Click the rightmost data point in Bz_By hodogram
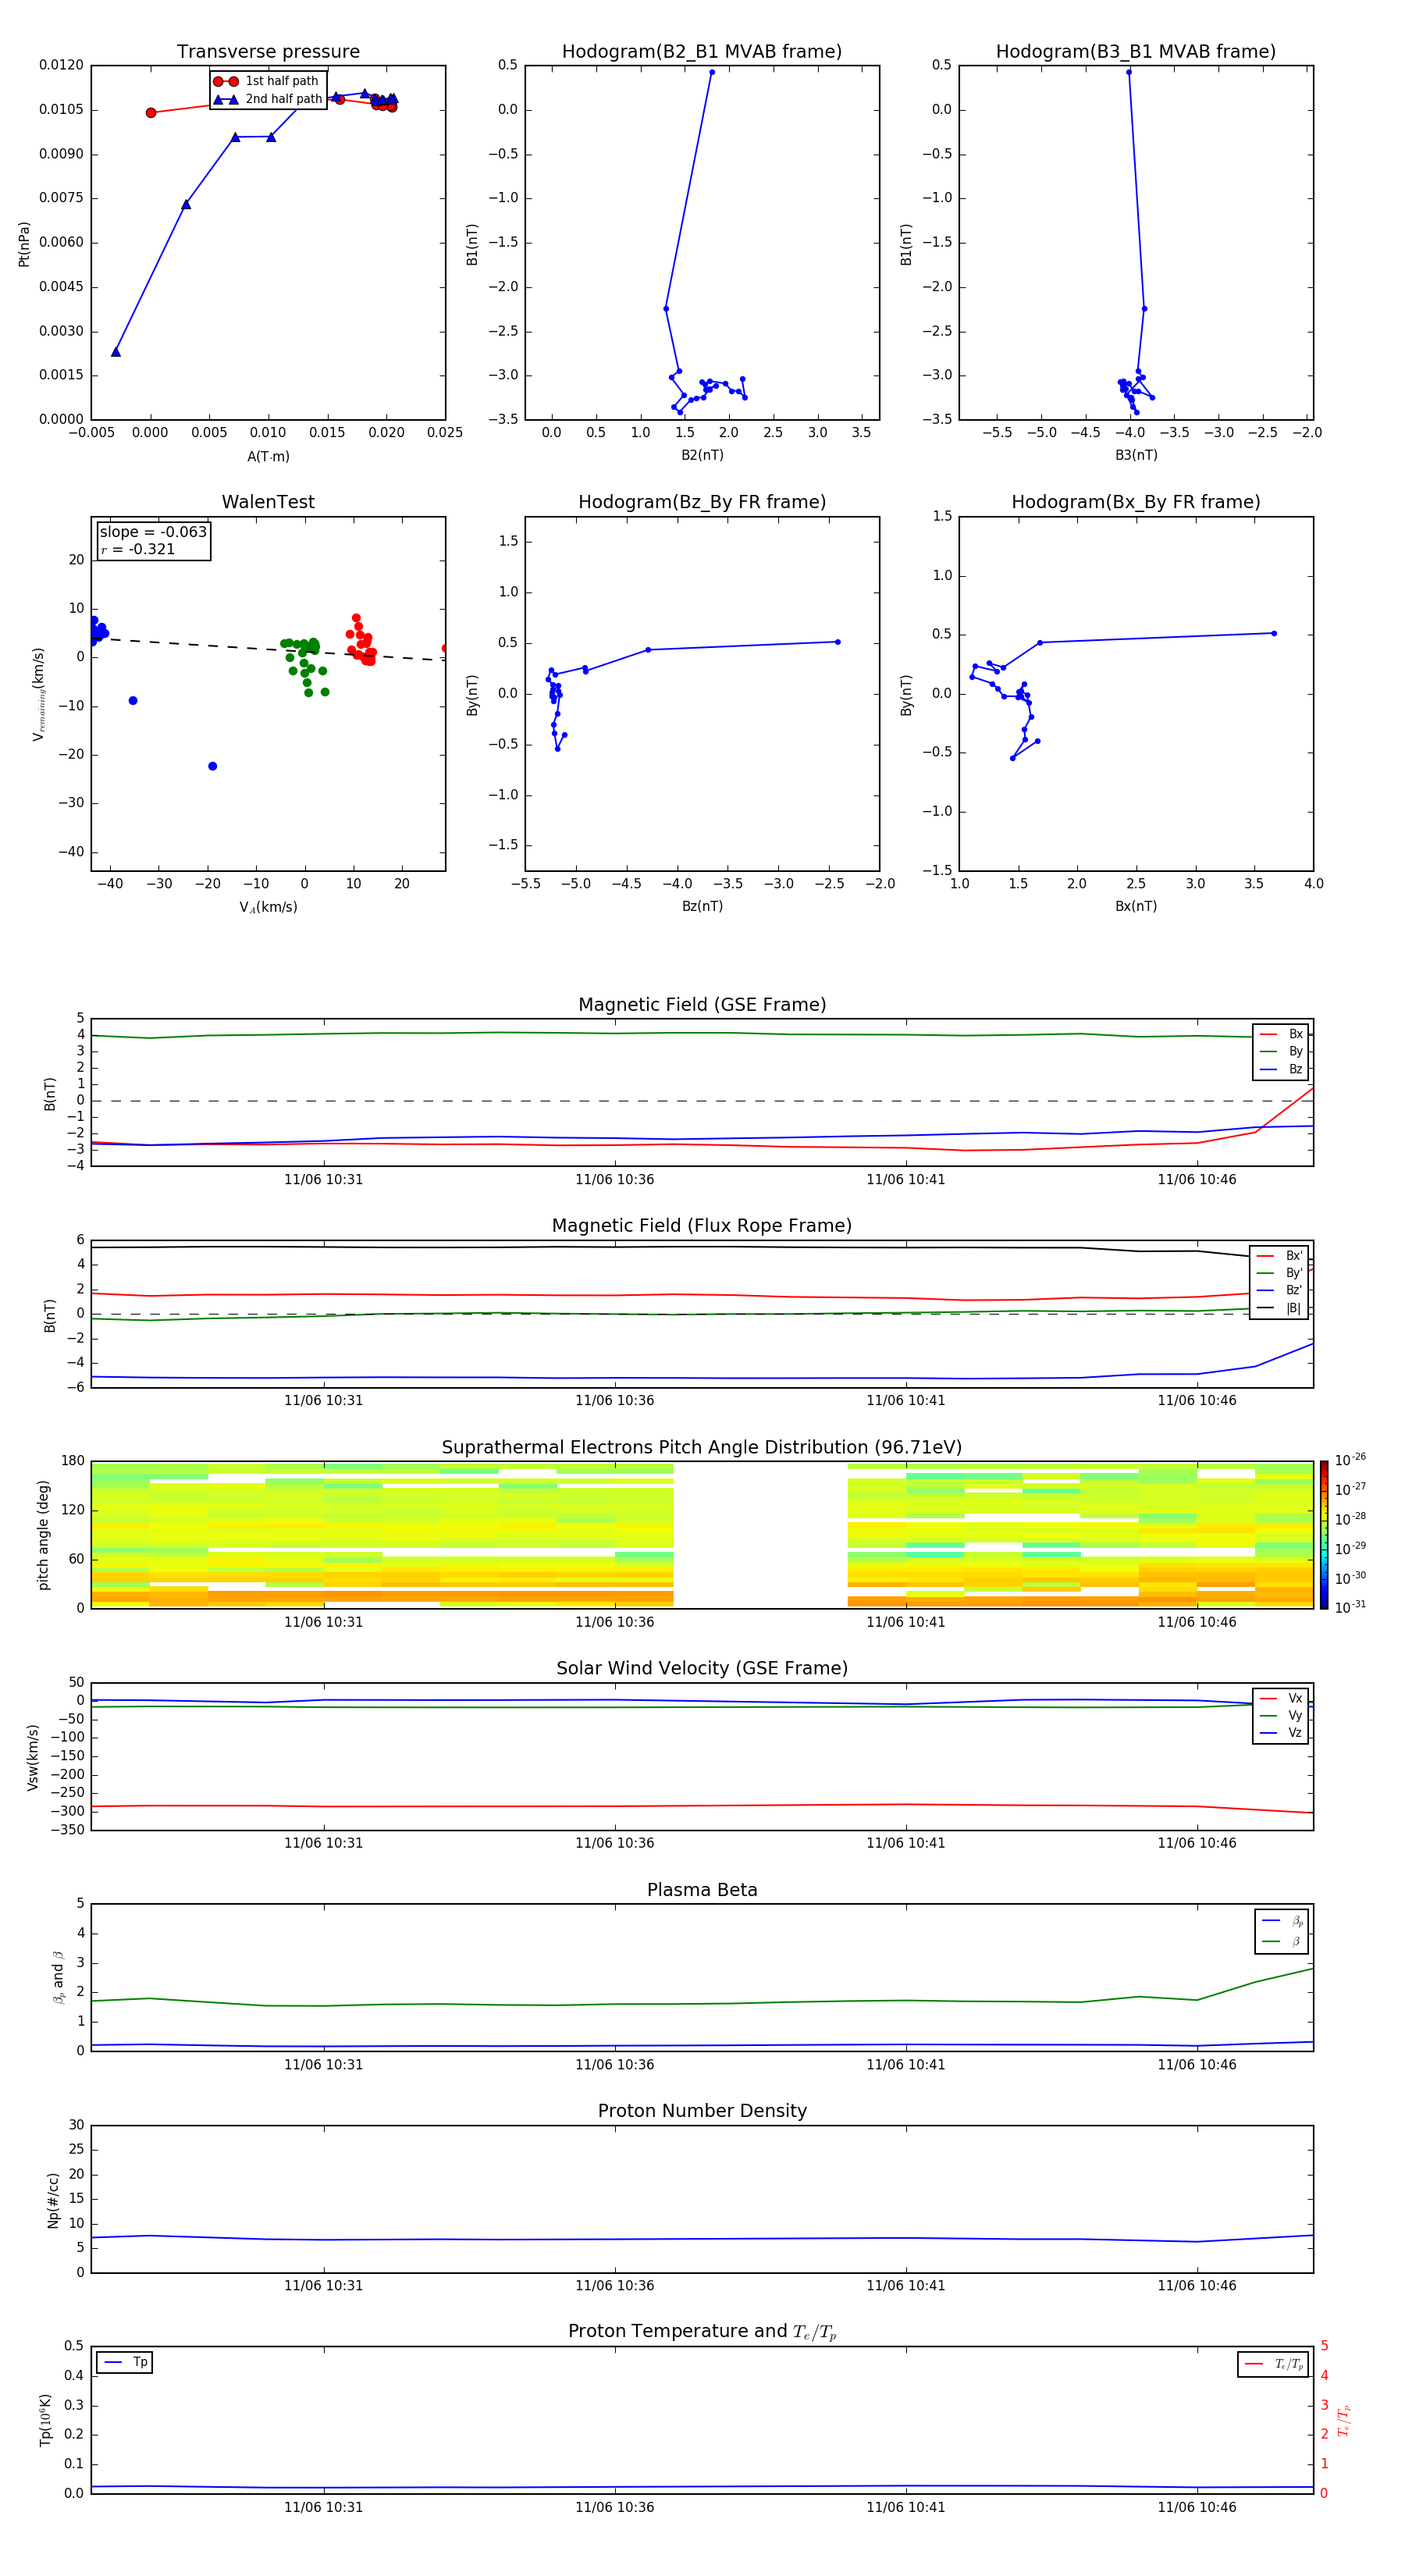The width and height of the screenshot is (1405, 2576). [837, 642]
